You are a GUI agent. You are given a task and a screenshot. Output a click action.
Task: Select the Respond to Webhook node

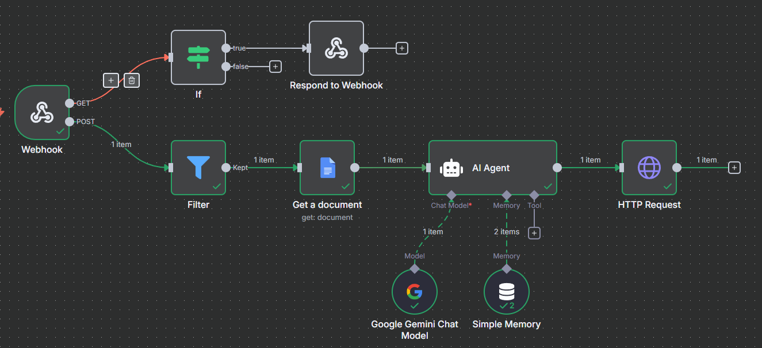pos(336,48)
